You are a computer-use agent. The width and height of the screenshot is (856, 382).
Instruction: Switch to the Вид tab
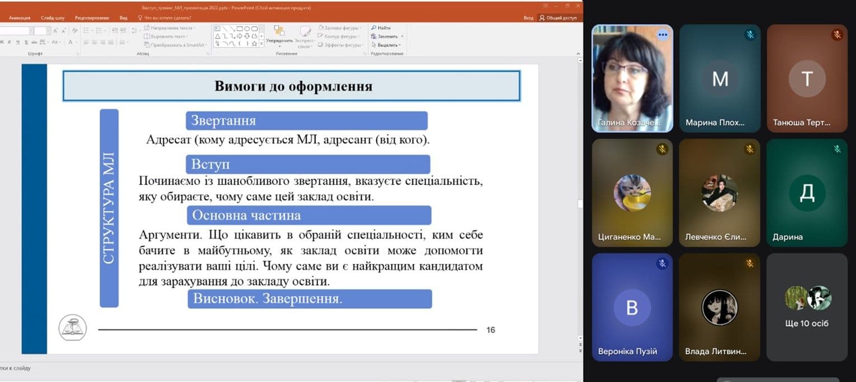coord(124,18)
